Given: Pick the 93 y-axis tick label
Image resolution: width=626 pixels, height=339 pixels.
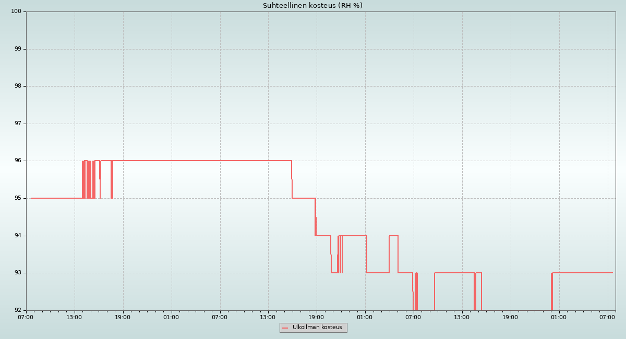Looking at the screenshot, I should pyautogui.click(x=17, y=273).
